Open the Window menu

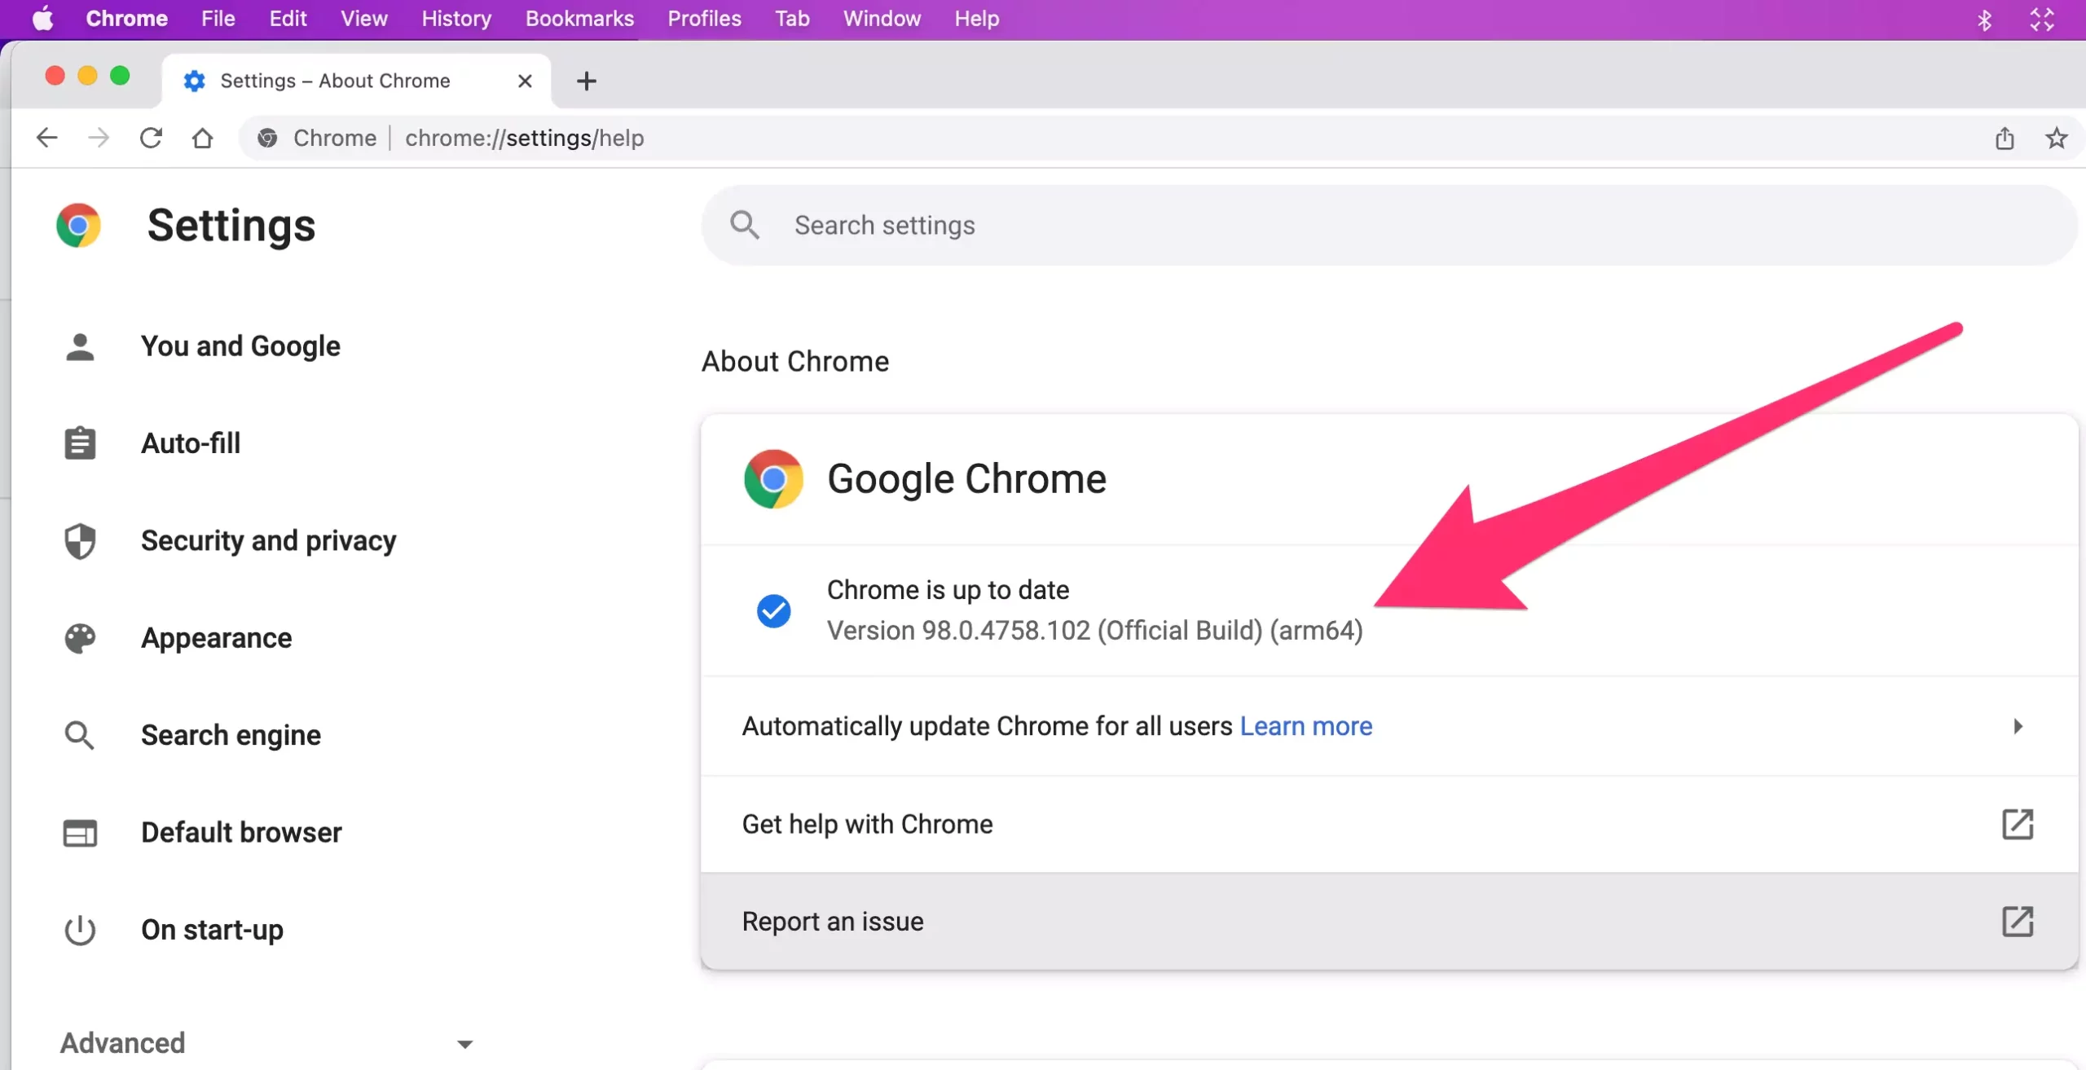pos(882,19)
